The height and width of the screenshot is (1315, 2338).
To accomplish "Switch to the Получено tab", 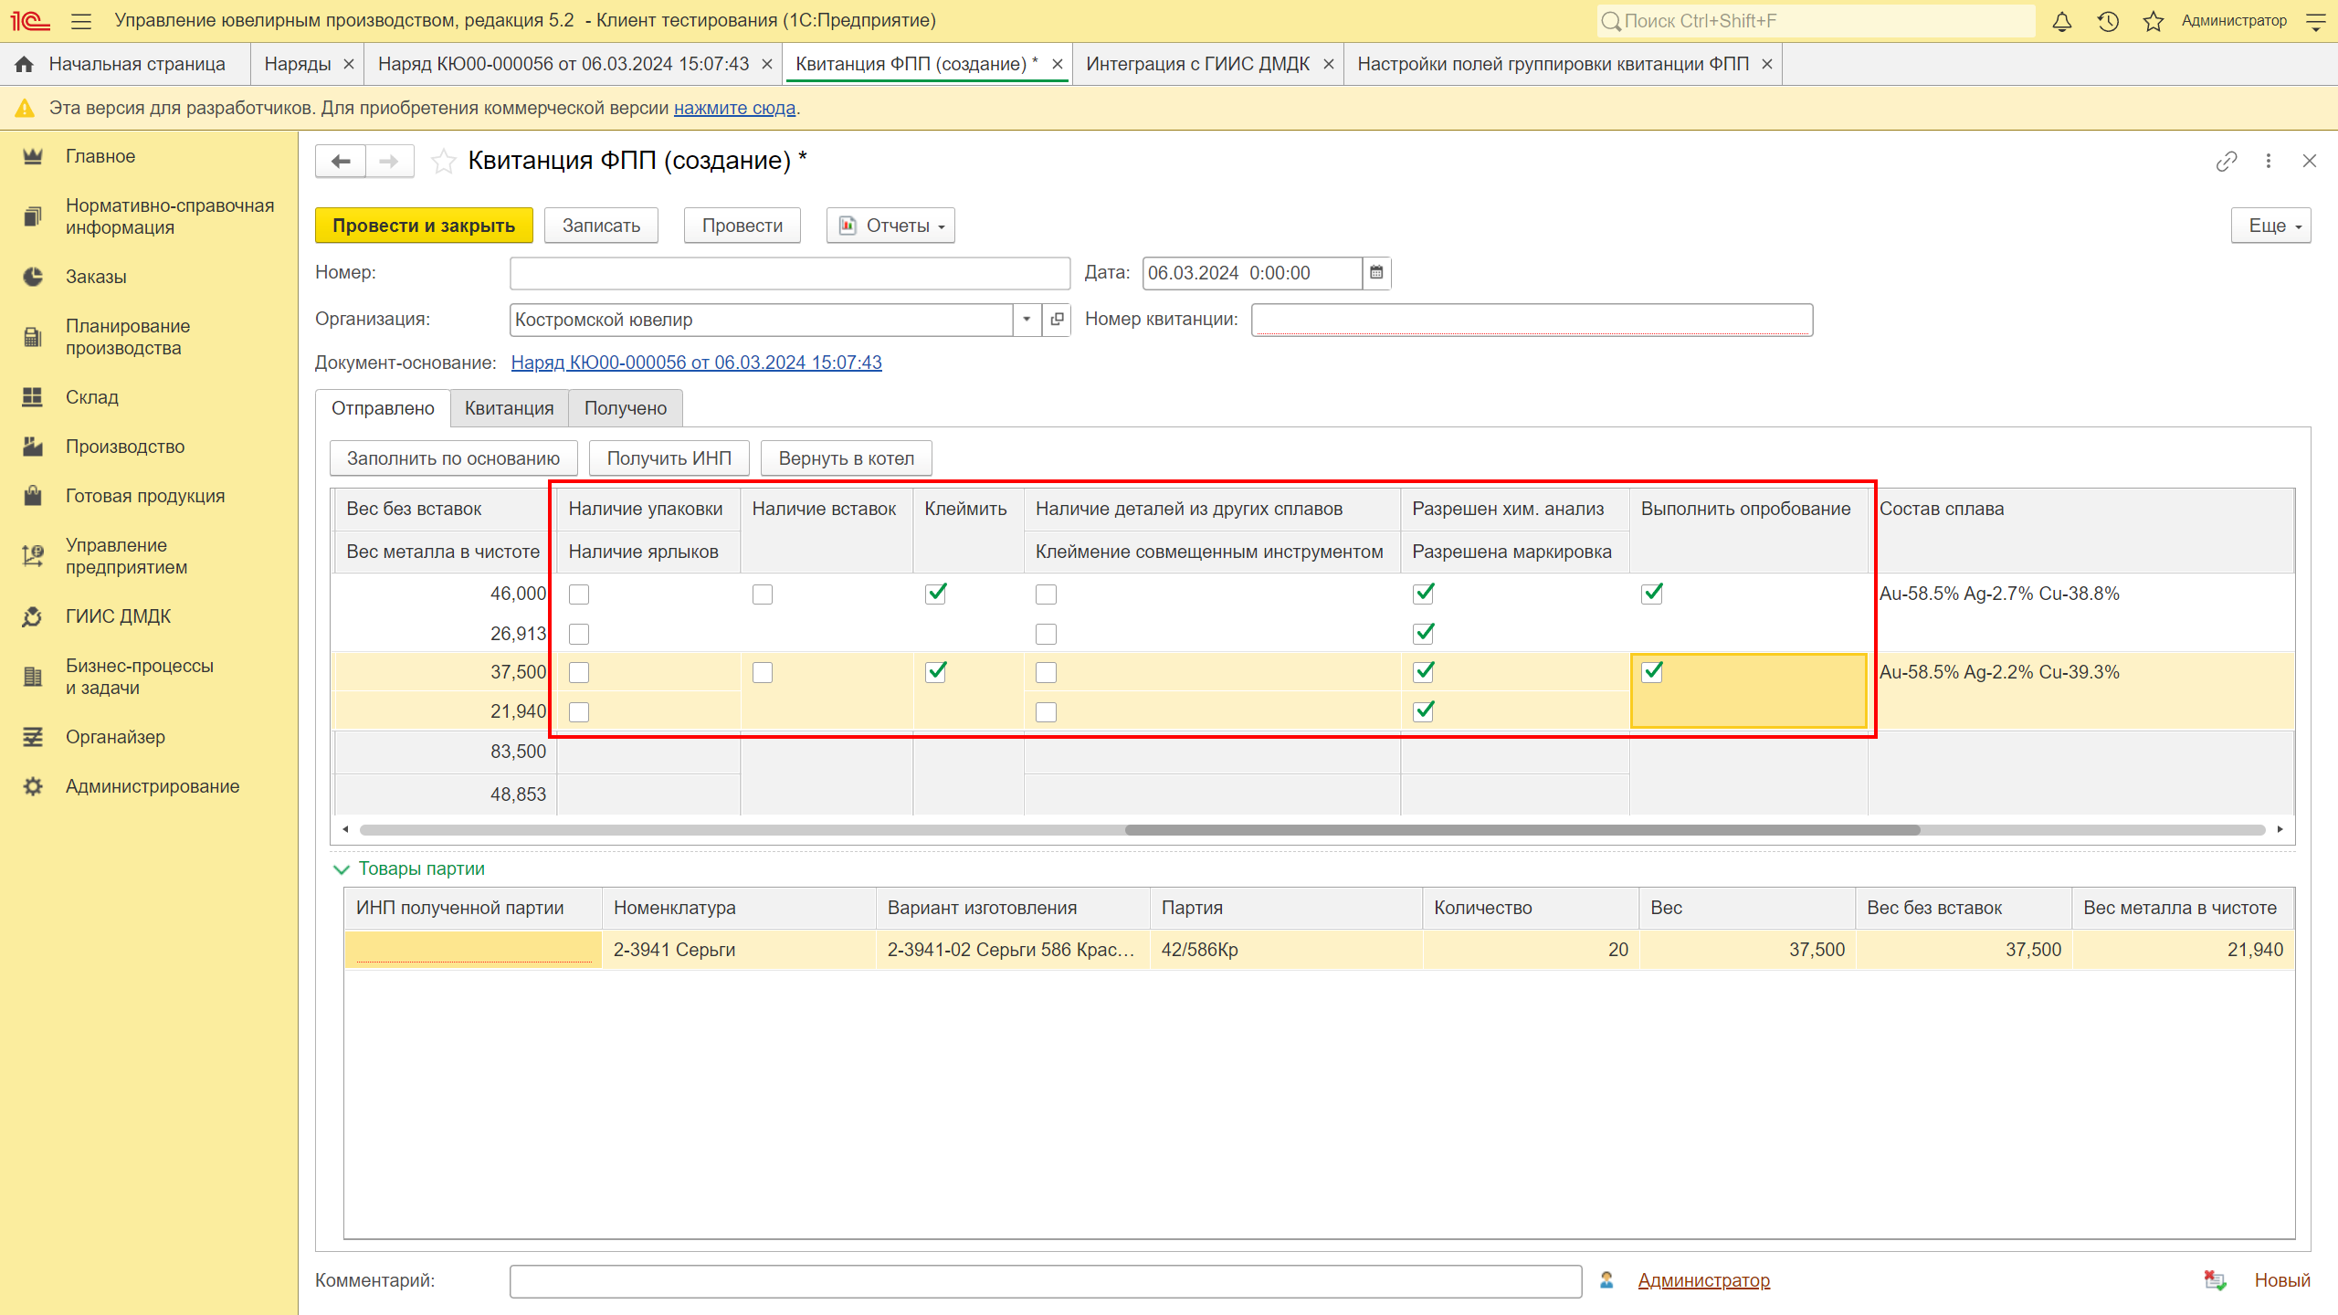I will (x=626, y=408).
